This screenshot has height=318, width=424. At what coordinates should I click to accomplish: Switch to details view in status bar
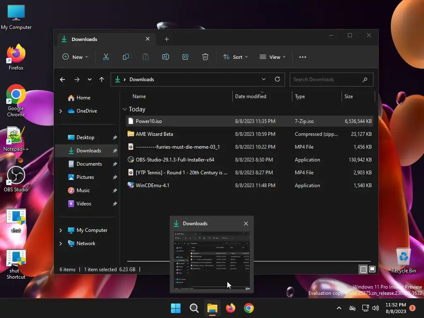pyautogui.click(x=363, y=269)
